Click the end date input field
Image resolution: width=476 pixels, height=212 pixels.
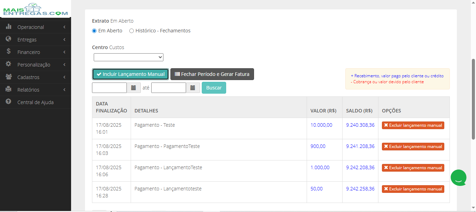click(169, 88)
